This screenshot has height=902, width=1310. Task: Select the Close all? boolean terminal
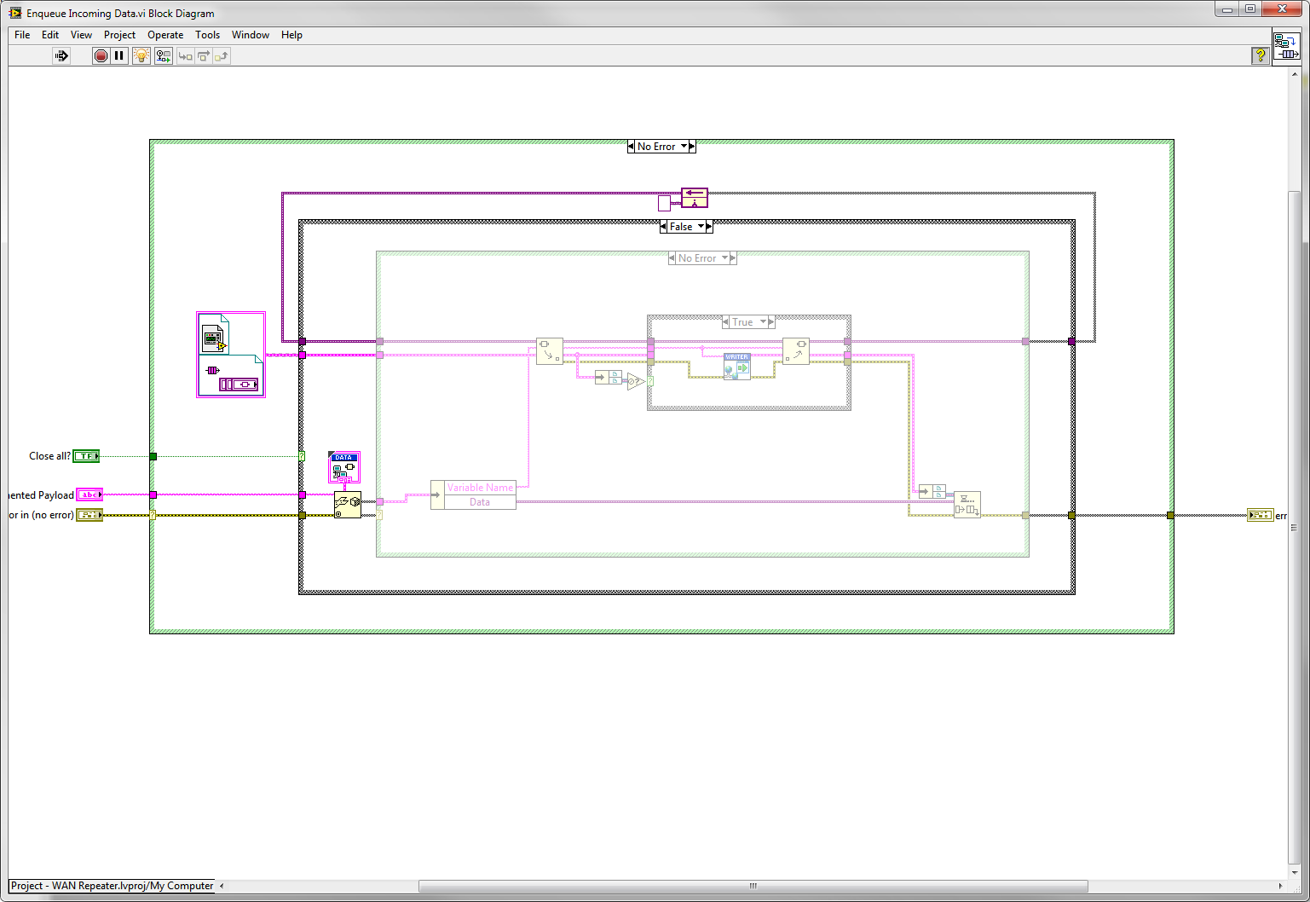point(86,456)
